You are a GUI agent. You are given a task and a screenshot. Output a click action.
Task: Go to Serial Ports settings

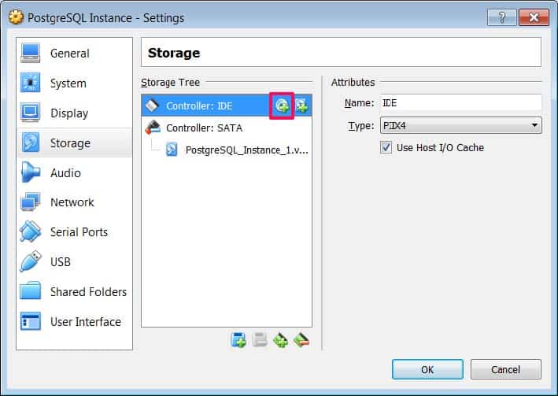[x=75, y=231]
